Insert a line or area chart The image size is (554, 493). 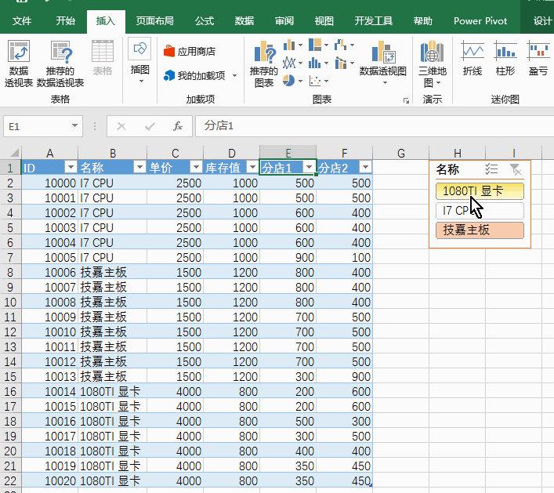293,63
